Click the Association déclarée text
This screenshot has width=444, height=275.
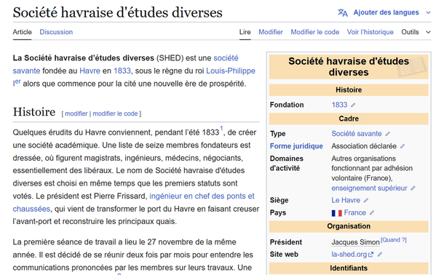[x=364, y=146]
